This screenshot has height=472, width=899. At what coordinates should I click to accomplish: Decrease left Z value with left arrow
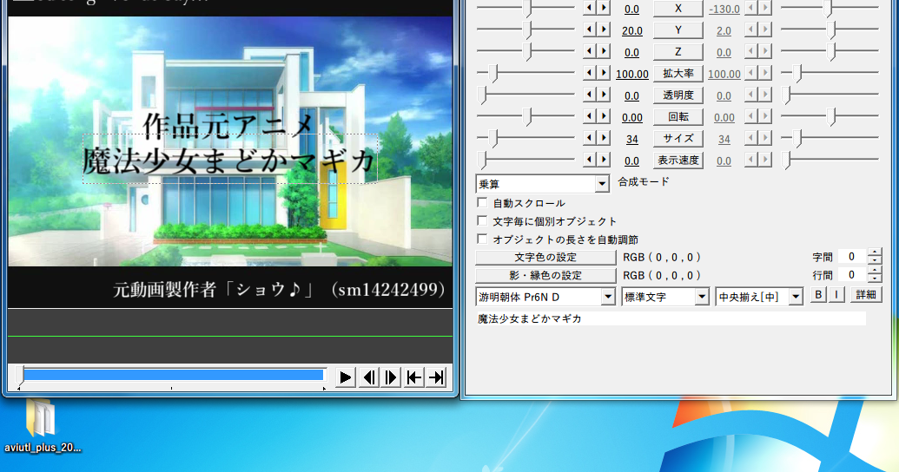(x=590, y=51)
